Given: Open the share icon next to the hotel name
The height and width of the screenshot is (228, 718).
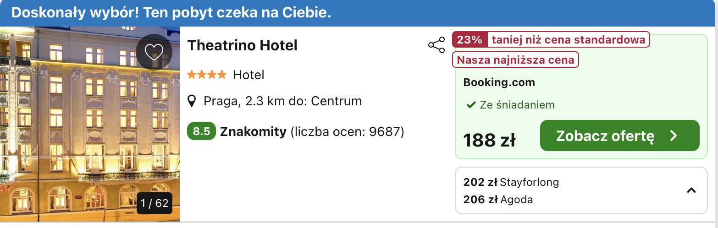Looking at the screenshot, I should pos(436,45).
